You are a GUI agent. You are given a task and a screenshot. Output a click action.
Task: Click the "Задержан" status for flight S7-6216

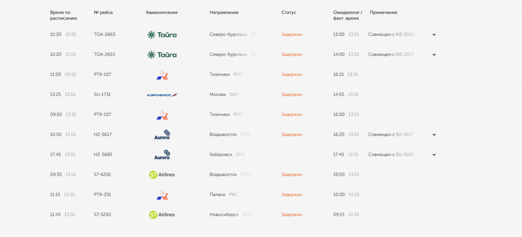pos(292,175)
